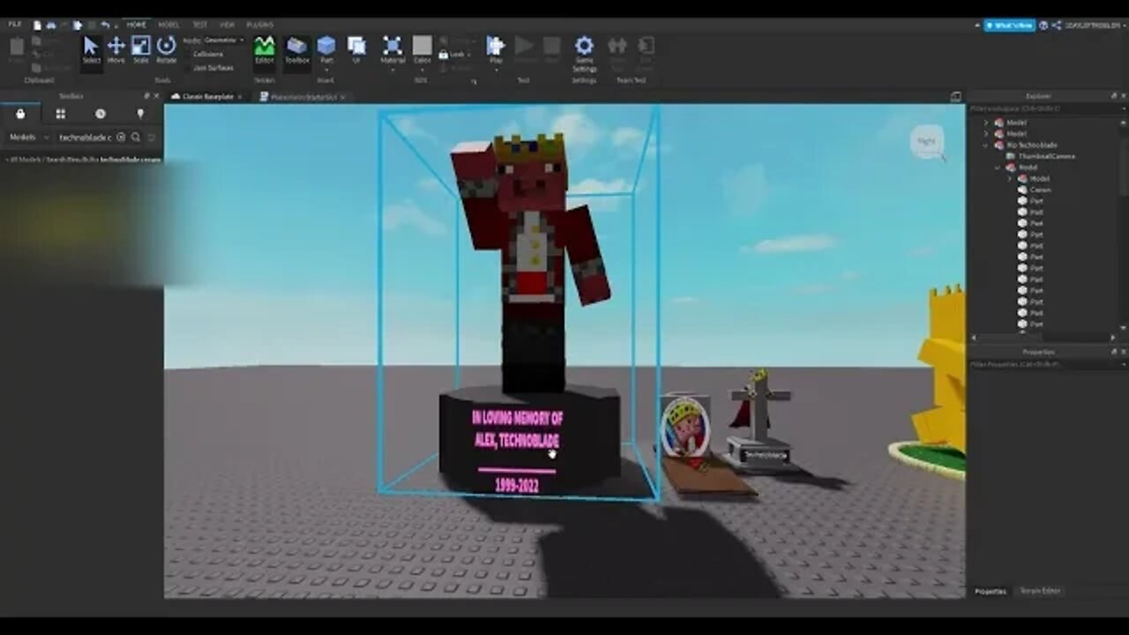Open Toolbox Inventory tab (grid icon)
Screen dimensions: 1129x635
(x=61, y=114)
